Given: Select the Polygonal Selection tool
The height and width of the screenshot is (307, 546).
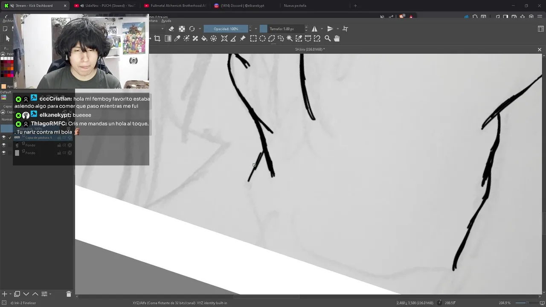Looking at the screenshot, I should click(271, 38).
